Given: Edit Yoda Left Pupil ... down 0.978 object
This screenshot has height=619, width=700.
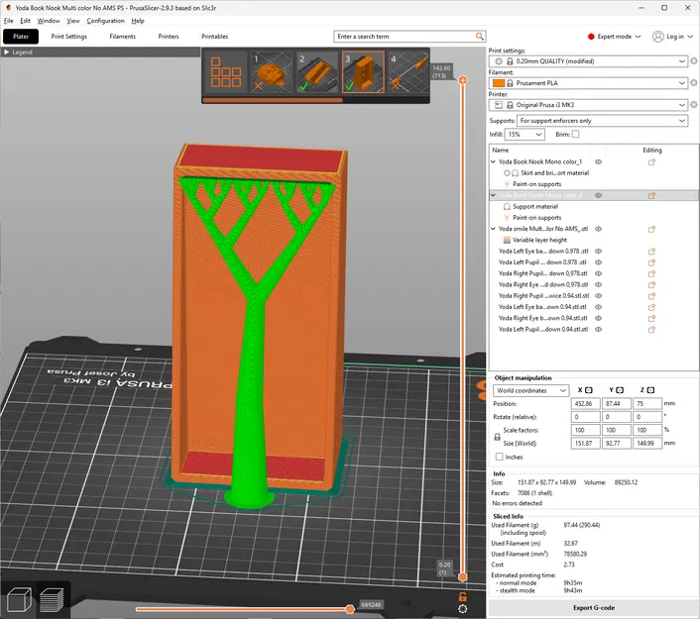Looking at the screenshot, I should click(651, 262).
